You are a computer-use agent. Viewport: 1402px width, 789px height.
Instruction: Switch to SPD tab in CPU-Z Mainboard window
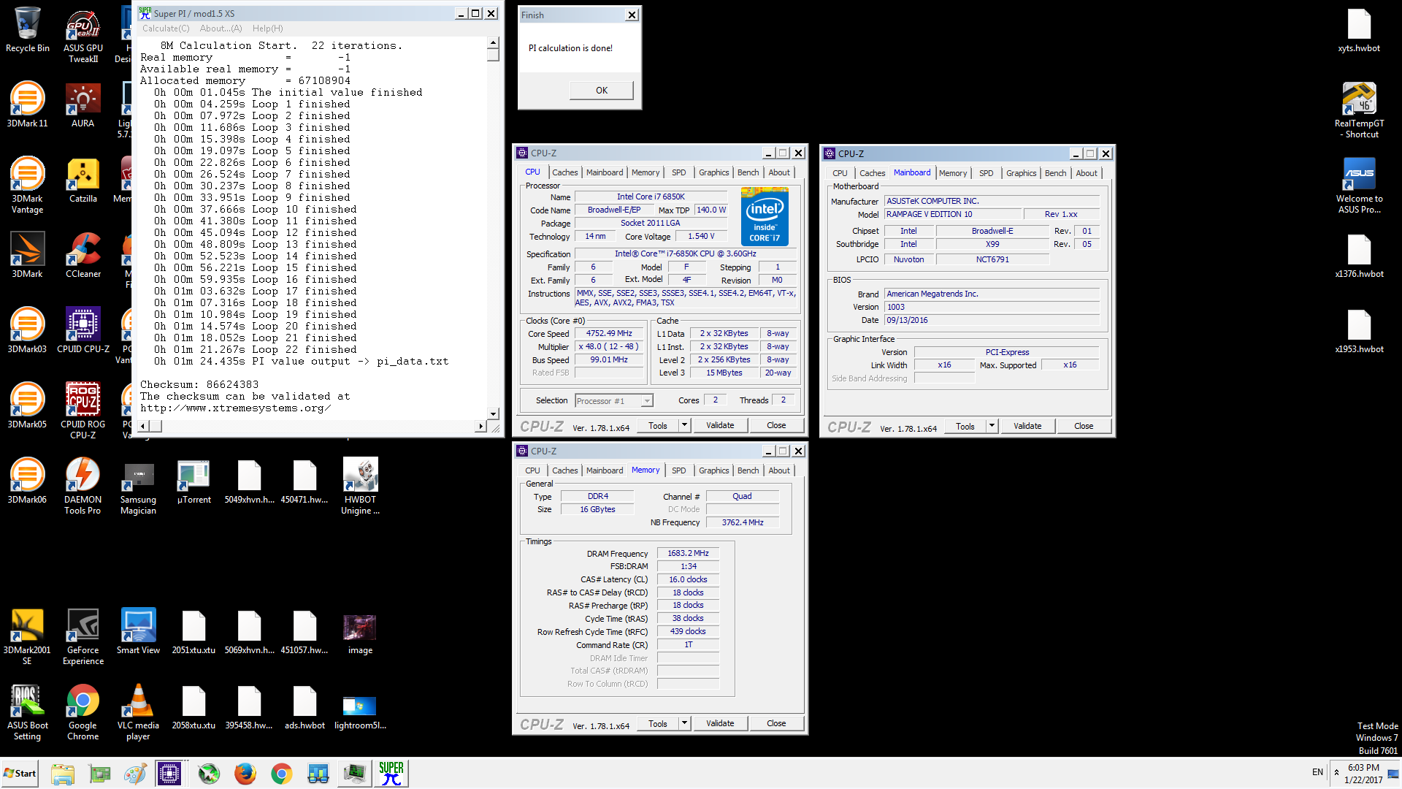(x=986, y=173)
